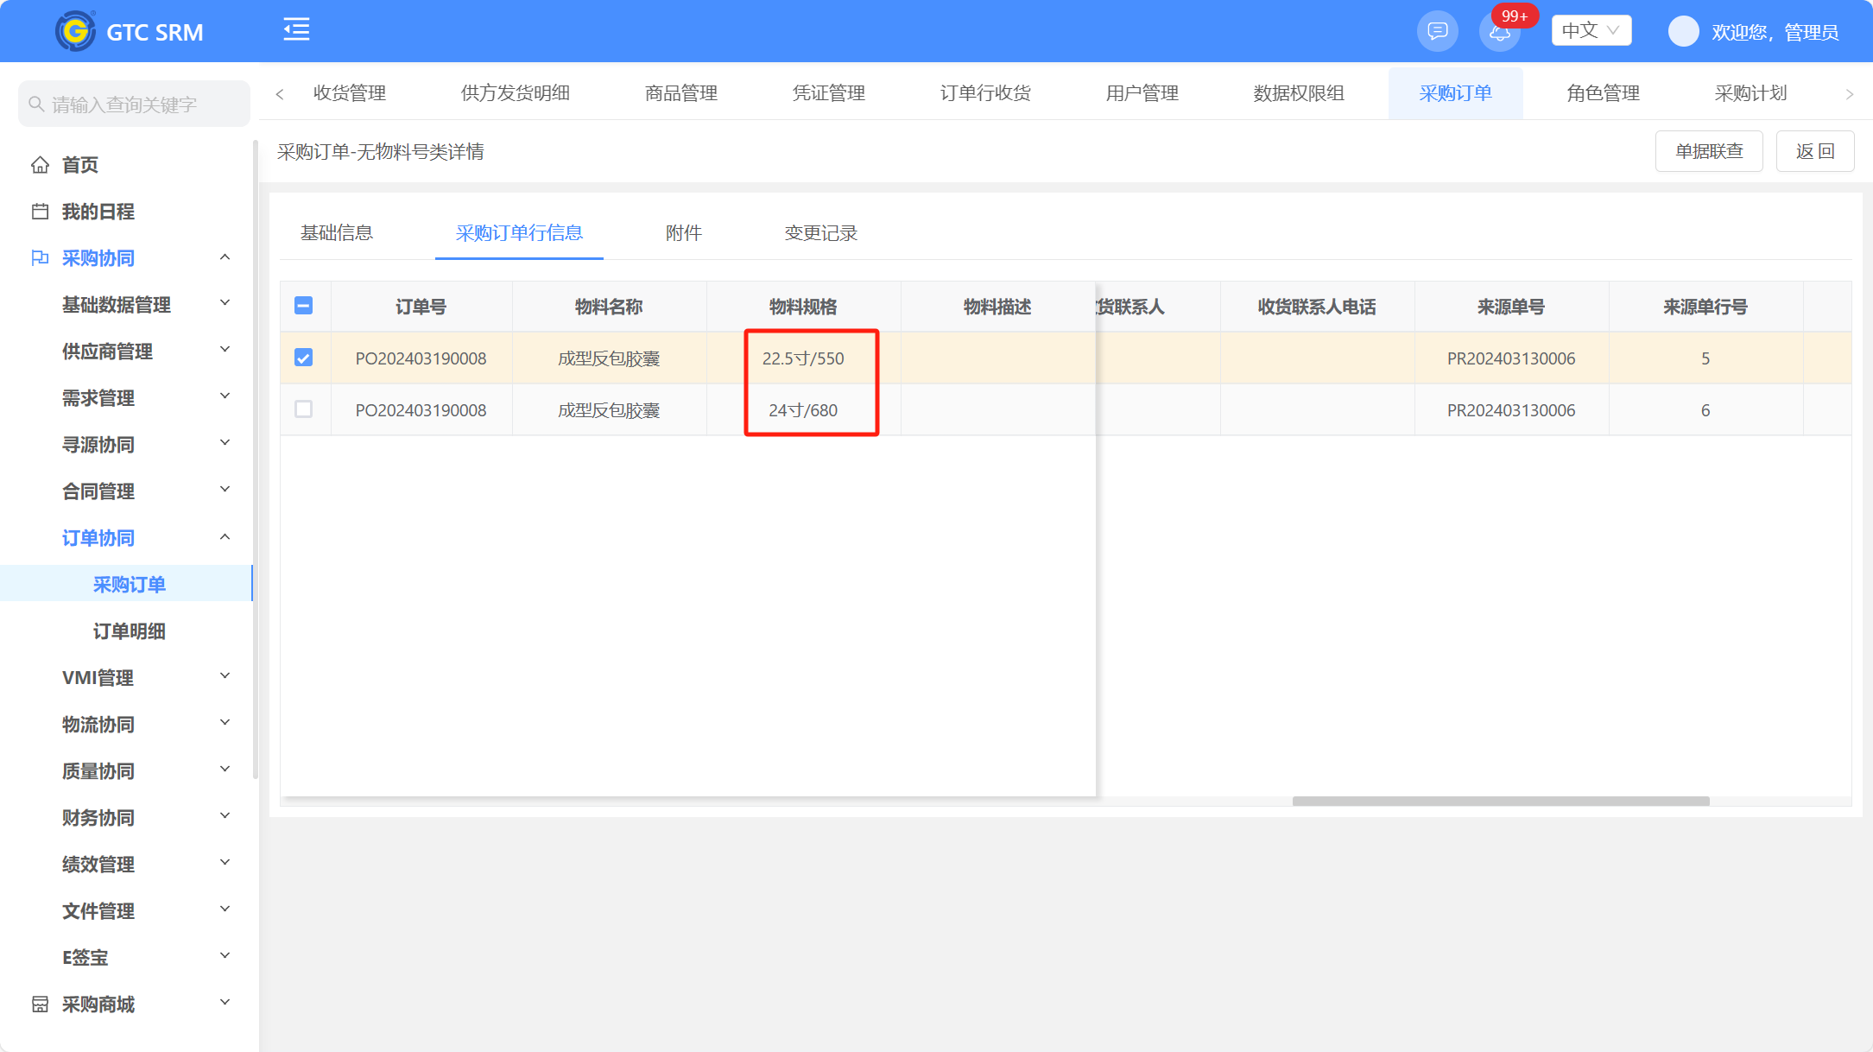Image resolution: width=1873 pixels, height=1052 pixels.
Task: Switch to the 附件 tab
Action: (x=684, y=232)
